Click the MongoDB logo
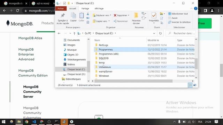This screenshot has width=223, height=125. point(20,23)
